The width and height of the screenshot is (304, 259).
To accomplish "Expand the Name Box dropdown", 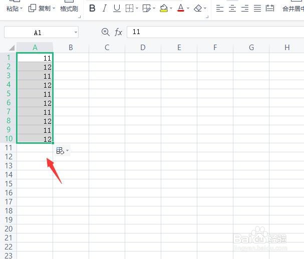I will point(76,32).
